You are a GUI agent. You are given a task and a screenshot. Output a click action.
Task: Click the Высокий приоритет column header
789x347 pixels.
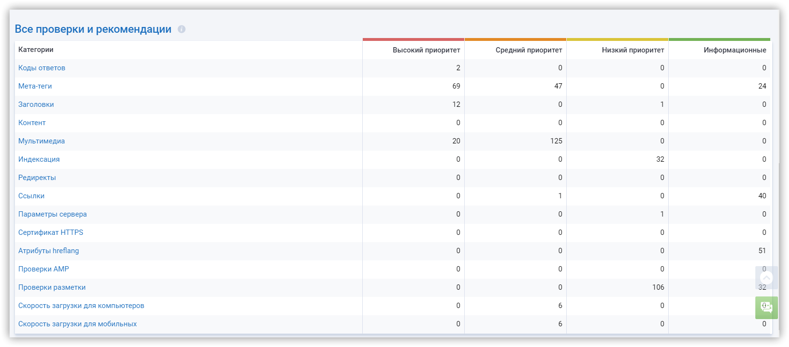[x=426, y=50]
